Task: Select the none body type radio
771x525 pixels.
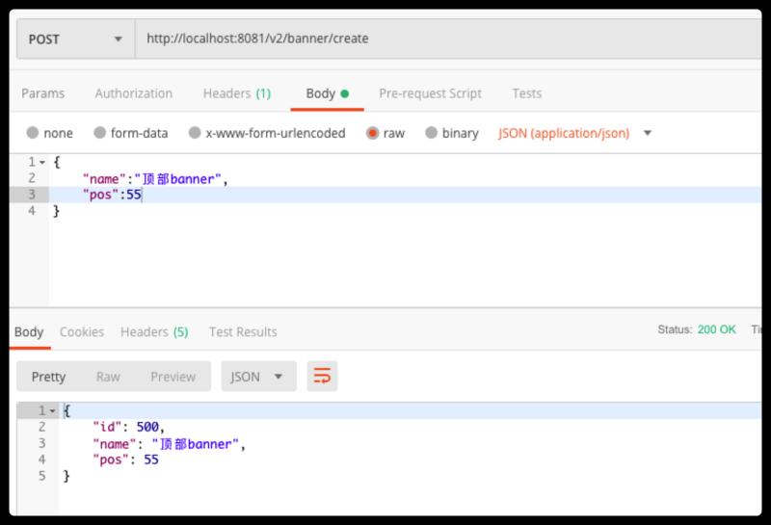Action: (34, 133)
